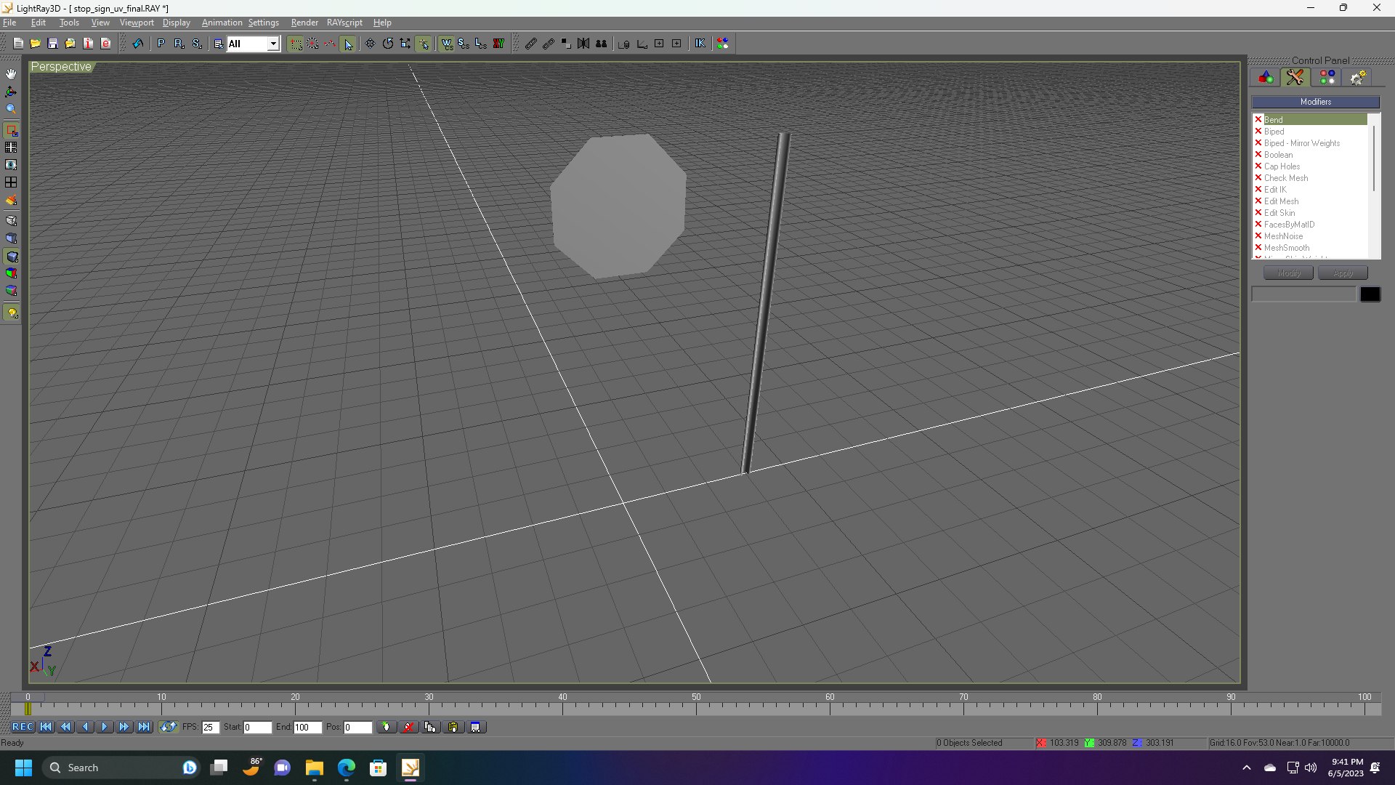Select the Boolean modifier in list
The height and width of the screenshot is (785, 1395).
tap(1278, 155)
